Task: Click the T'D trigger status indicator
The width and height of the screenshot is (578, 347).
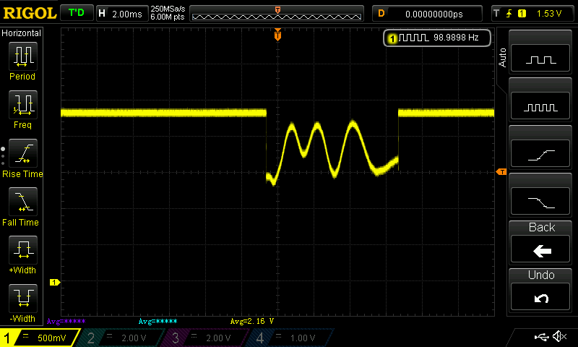Action: (x=77, y=13)
